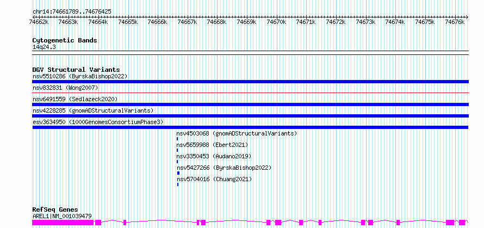The image size is (484, 228).
Task: Click the thin red line under nsv832831
Action: pos(250,93)
